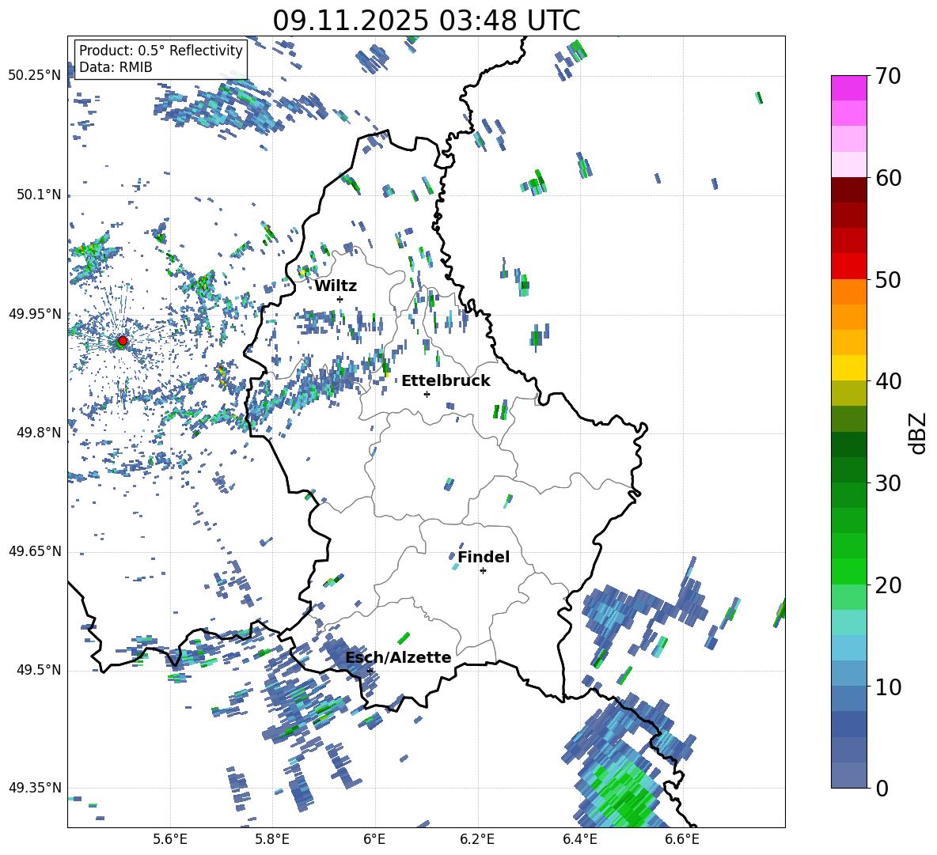Click the yellow colorbar segment just above 40 dBZ
The width and height of the screenshot is (937, 855).
(x=848, y=368)
